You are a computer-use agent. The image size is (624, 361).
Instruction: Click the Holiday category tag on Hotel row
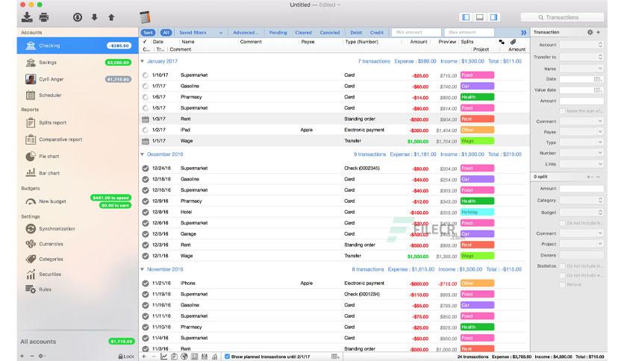pos(477,212)
